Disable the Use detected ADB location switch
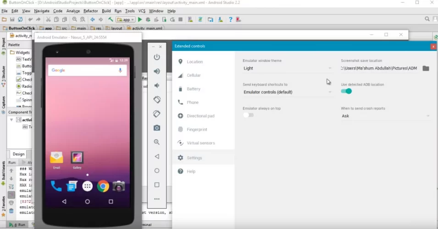This screenshot has height=229, width=438. tap(347, 91)
